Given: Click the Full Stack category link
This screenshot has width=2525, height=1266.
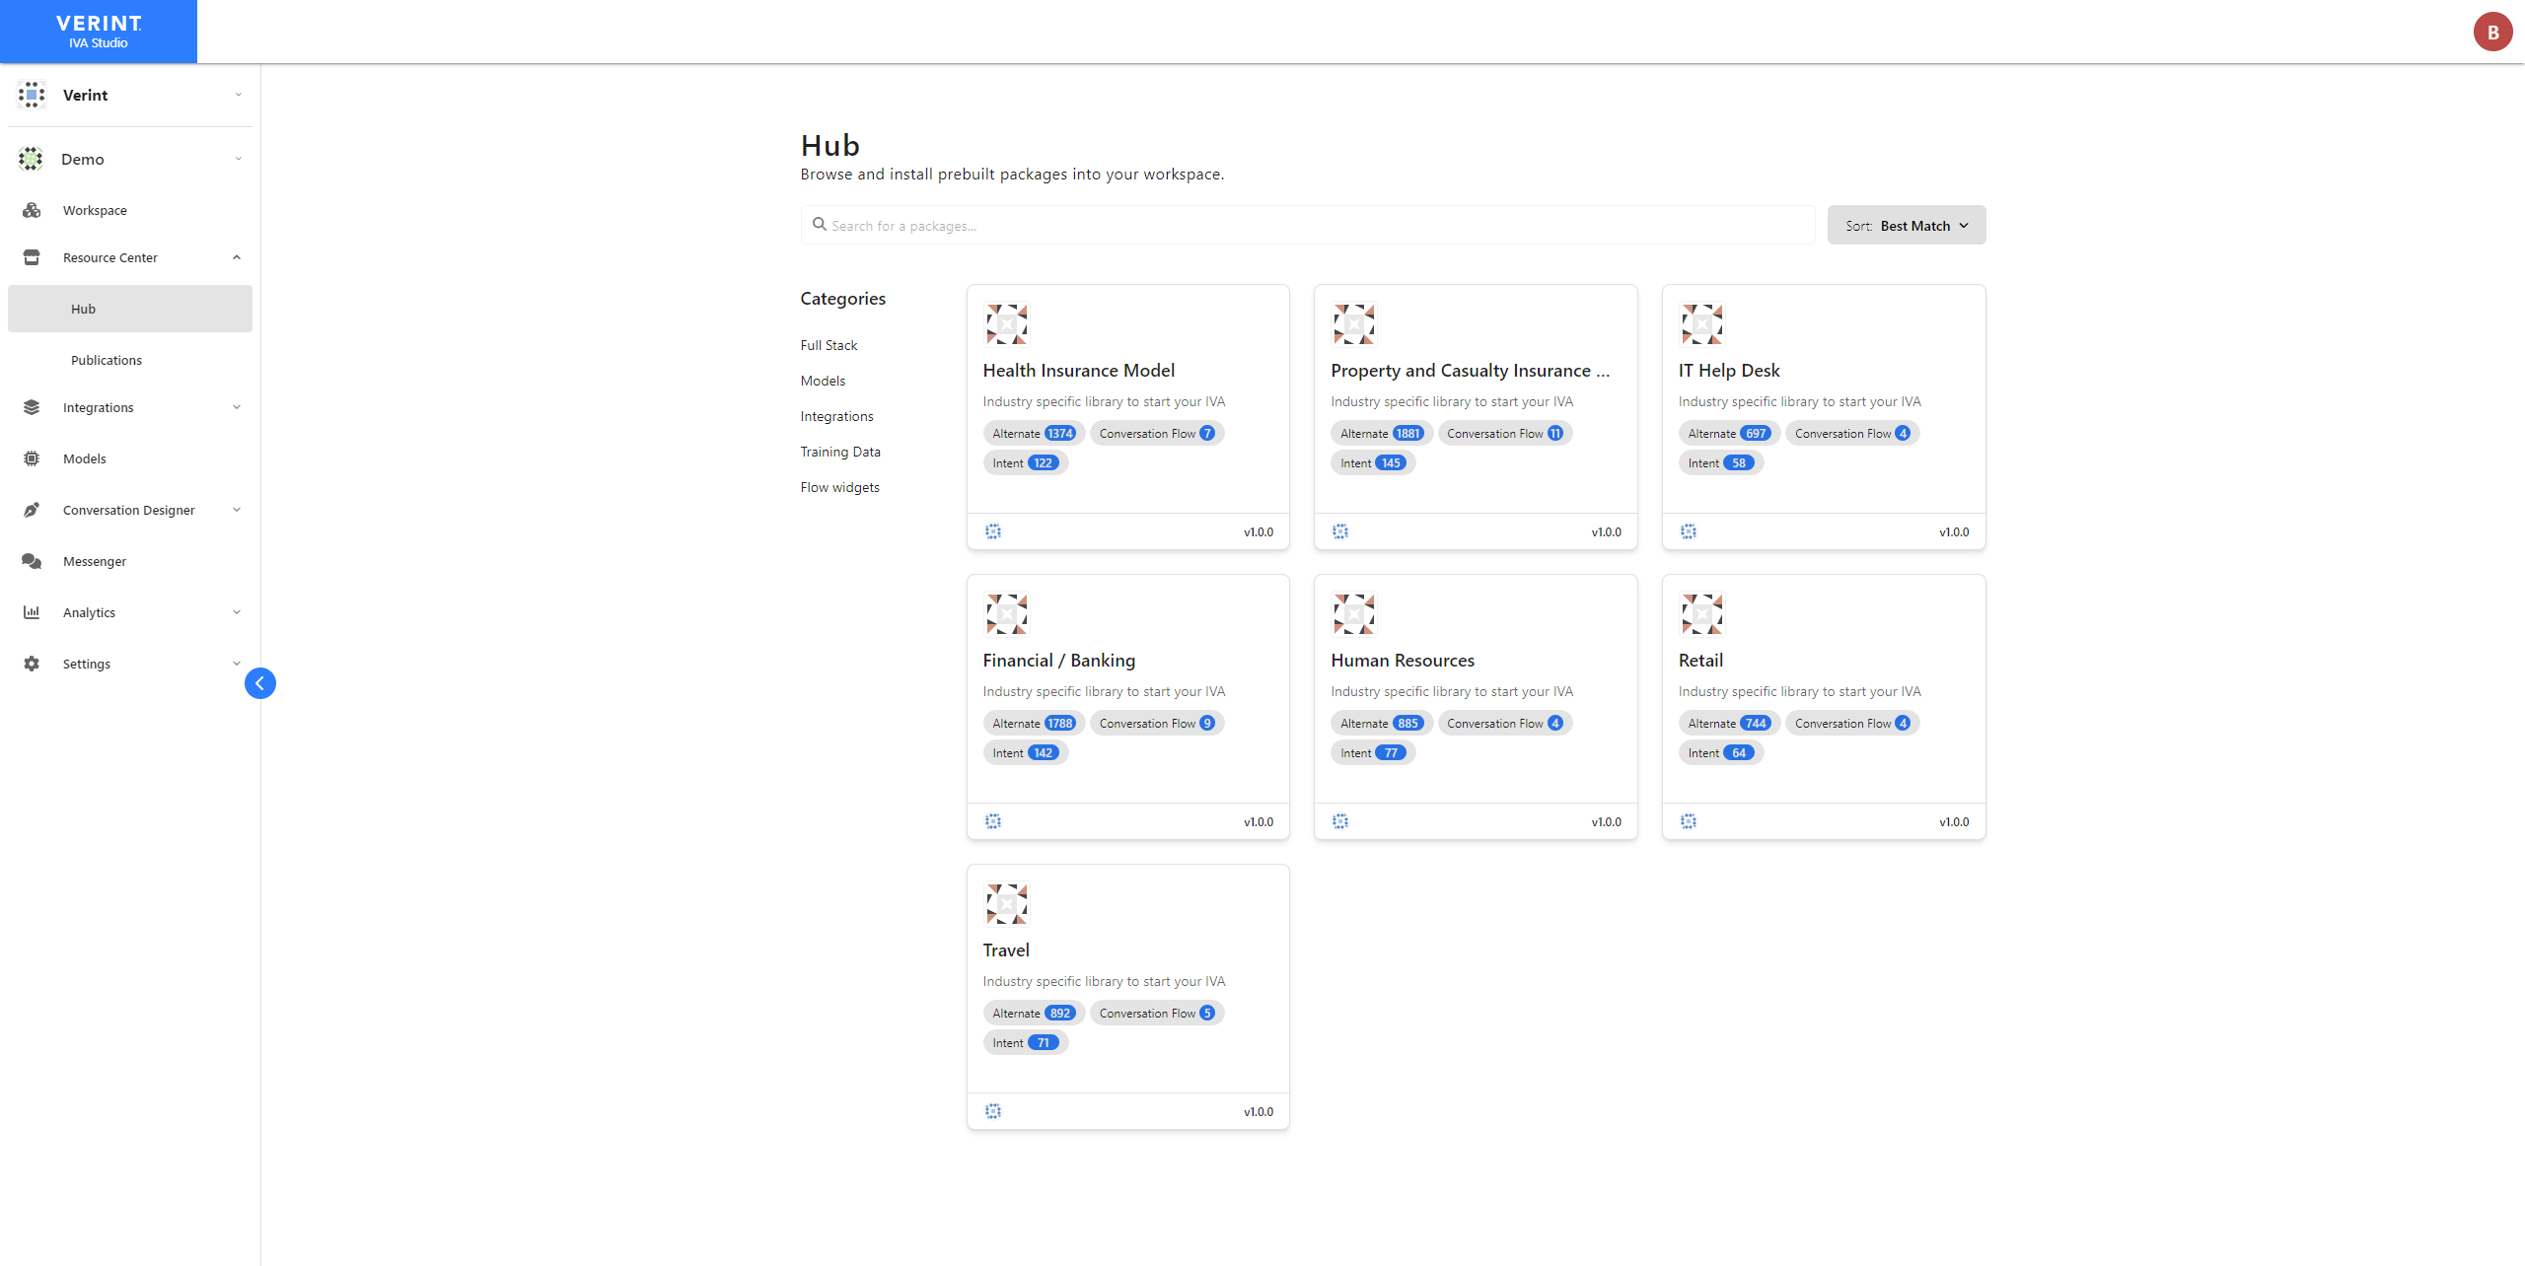Looking at the screenshot, I should (829, 345).
